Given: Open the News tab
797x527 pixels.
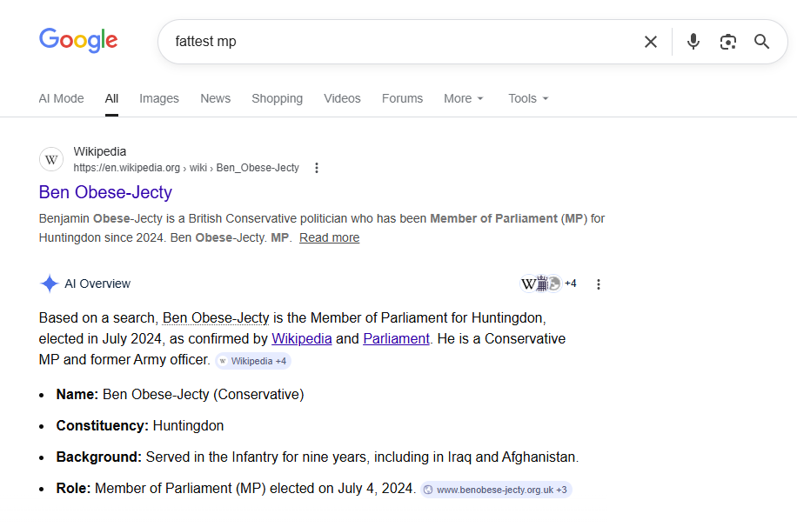Looking at the screenshot, I should [x=216, y=98].
